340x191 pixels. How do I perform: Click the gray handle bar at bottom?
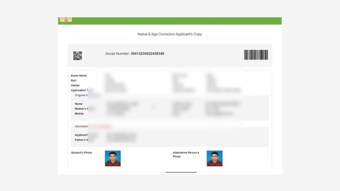click(181, 172)
